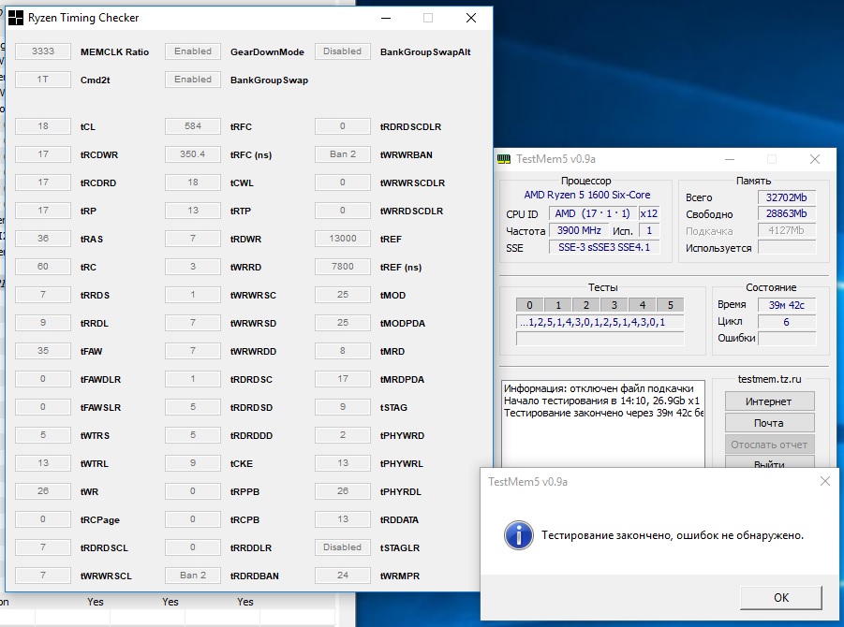
Task: Click the TestMem5 memory chip title icon
Action: click(504, 159)
